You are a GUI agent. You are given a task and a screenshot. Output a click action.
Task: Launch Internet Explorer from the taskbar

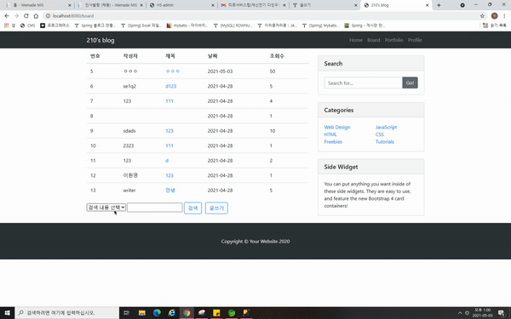[172, 313]
